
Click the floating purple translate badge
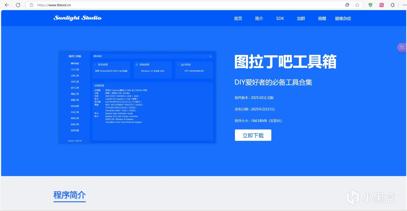tap(402, 47)
